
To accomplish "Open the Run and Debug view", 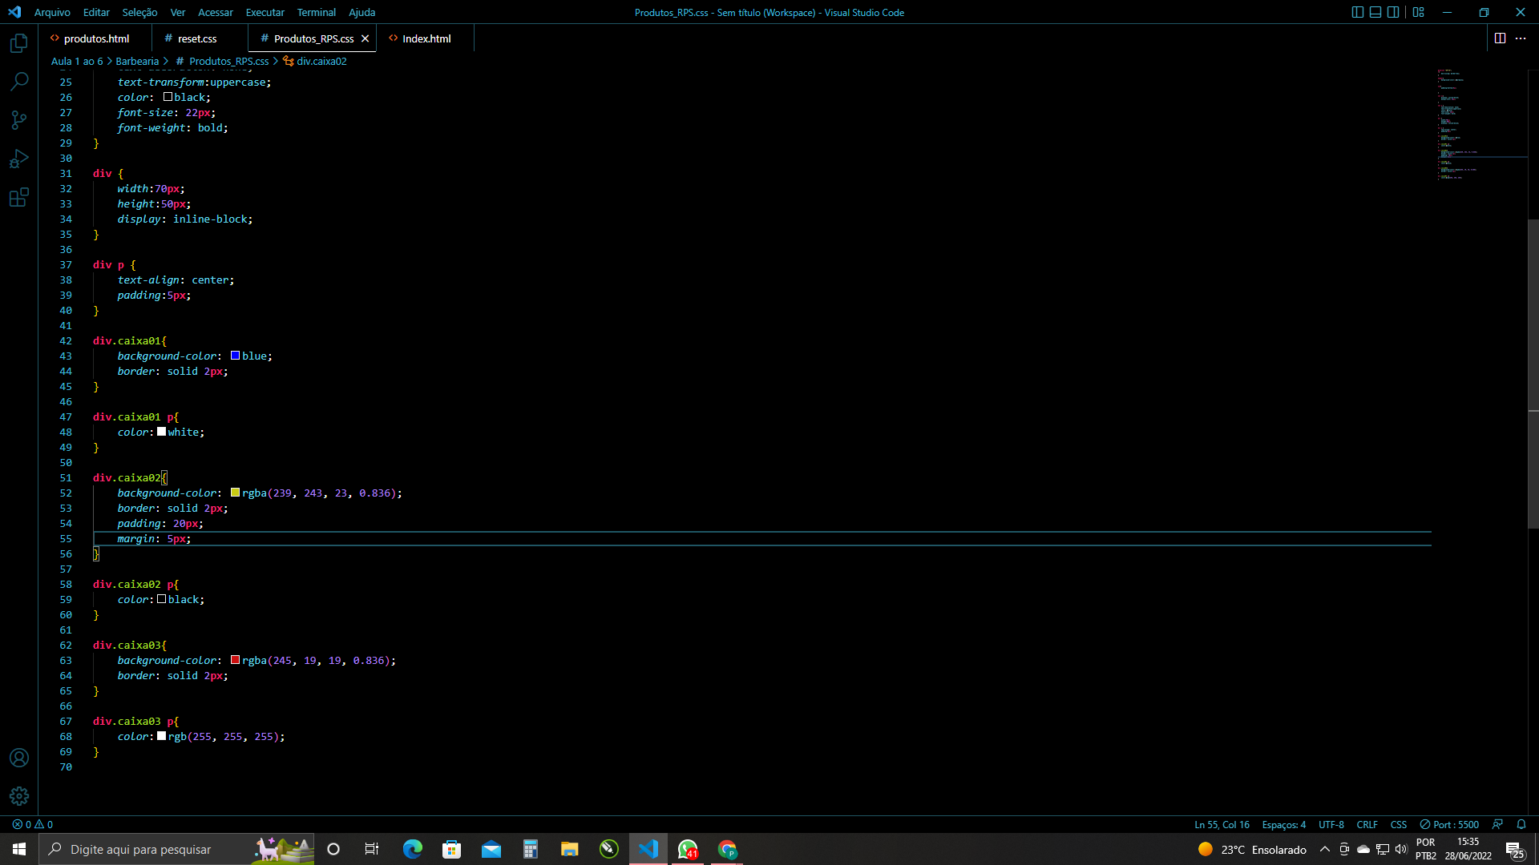I will 19,159.
